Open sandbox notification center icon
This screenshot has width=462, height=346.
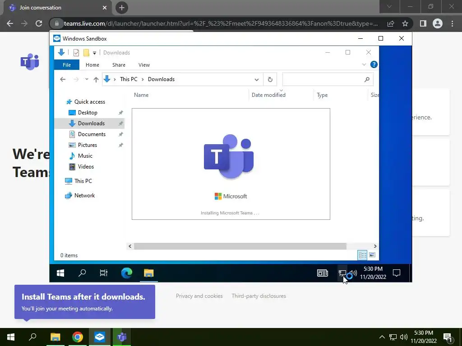pyautogui.click(x=397, y=273)
